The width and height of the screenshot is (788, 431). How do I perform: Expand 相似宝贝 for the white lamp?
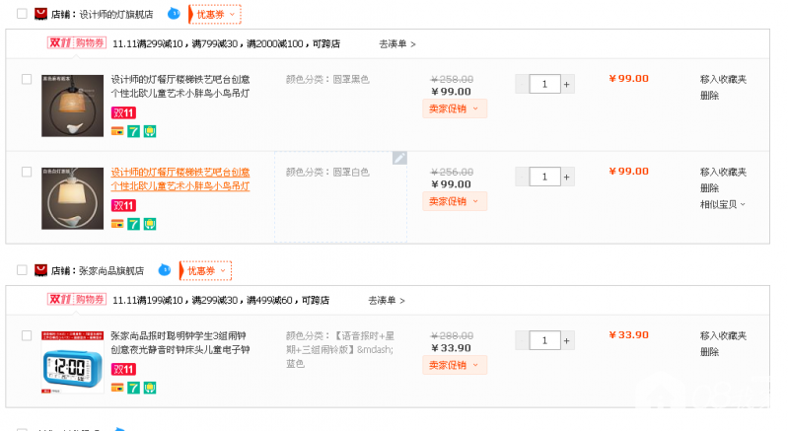pos(723,204)
